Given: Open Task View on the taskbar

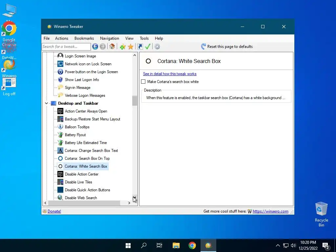Looking at the screenshot, I should click(x=159, y=245).
